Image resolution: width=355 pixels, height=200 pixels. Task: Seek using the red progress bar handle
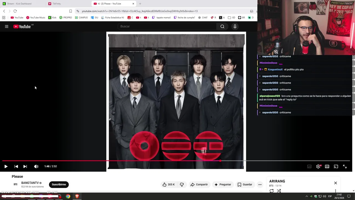click(x=220, y=161)
